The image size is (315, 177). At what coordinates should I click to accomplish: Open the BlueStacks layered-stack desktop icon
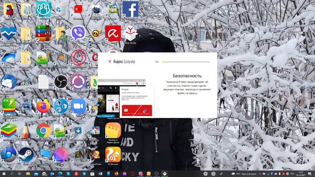9,130
